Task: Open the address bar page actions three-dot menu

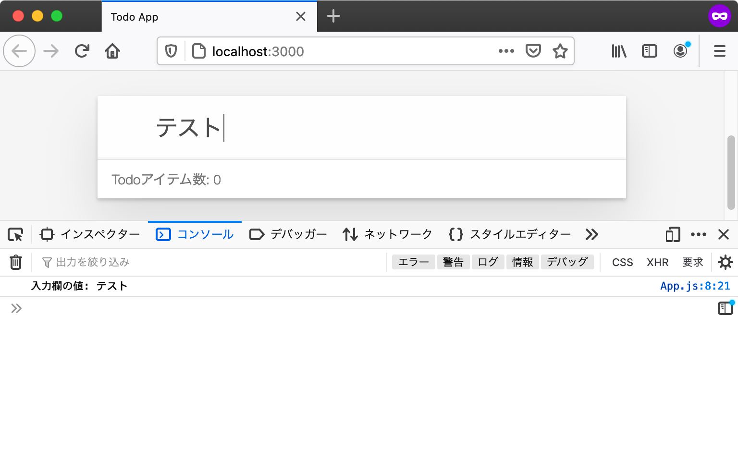Action: coord(506,51)
